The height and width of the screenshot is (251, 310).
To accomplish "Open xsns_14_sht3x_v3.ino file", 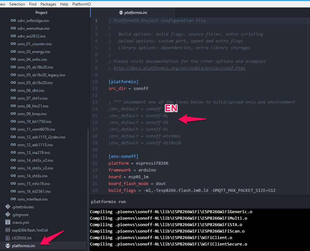I will point(35,168).
